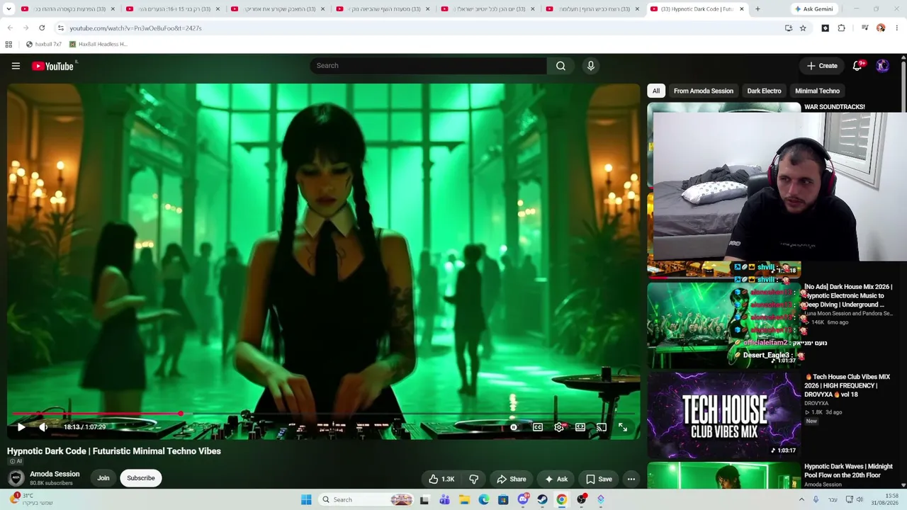Mute the video volume
The width and height of the screenshot is (907, 510).
click(x=43, y=427)
